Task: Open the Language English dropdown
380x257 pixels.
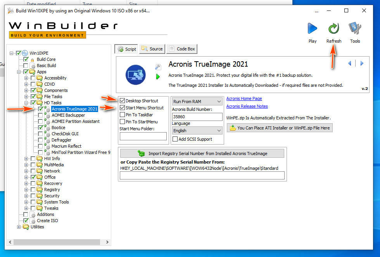Action: (x=197, y=131)
